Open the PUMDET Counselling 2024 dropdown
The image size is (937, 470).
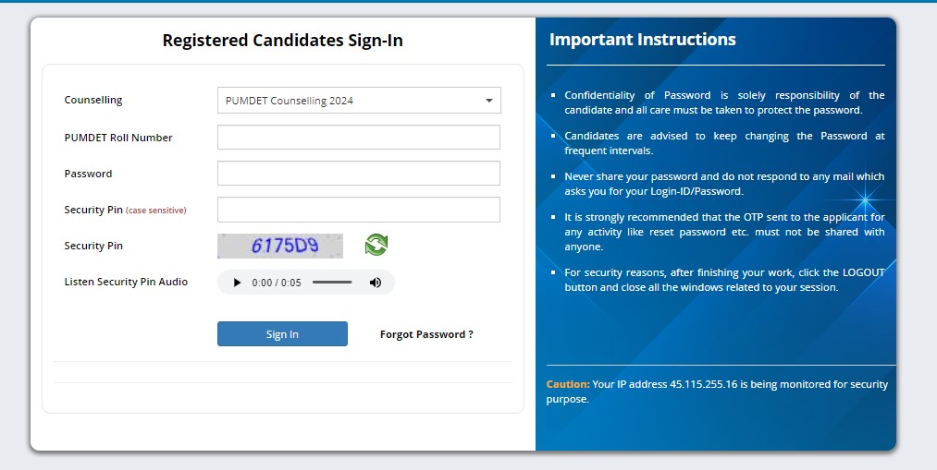(x=359, y=101)
